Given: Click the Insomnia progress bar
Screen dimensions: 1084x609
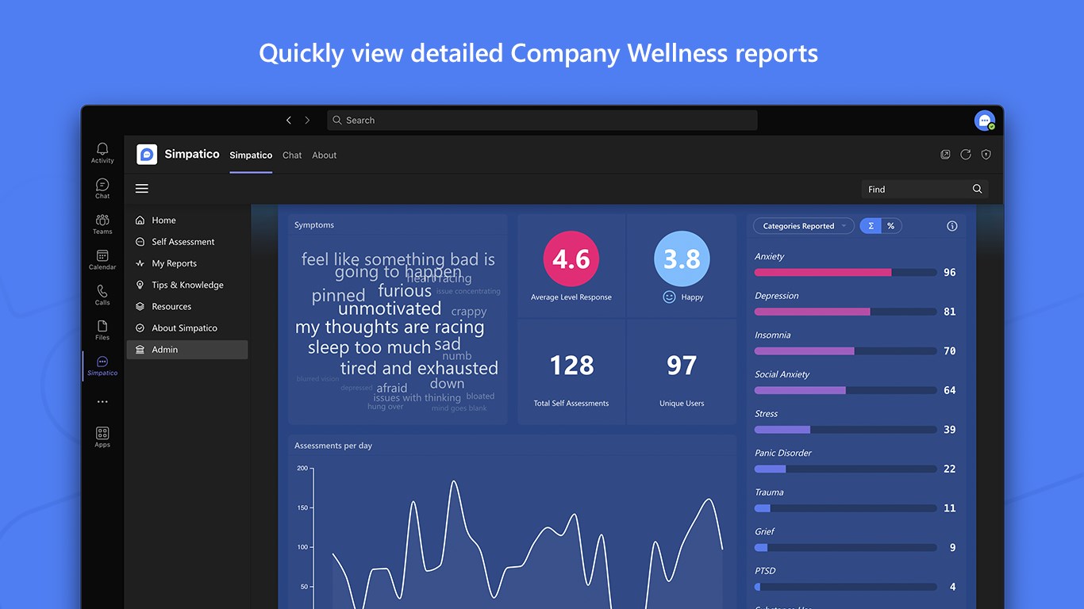Looking at the screenshot, I should point(846,350).
